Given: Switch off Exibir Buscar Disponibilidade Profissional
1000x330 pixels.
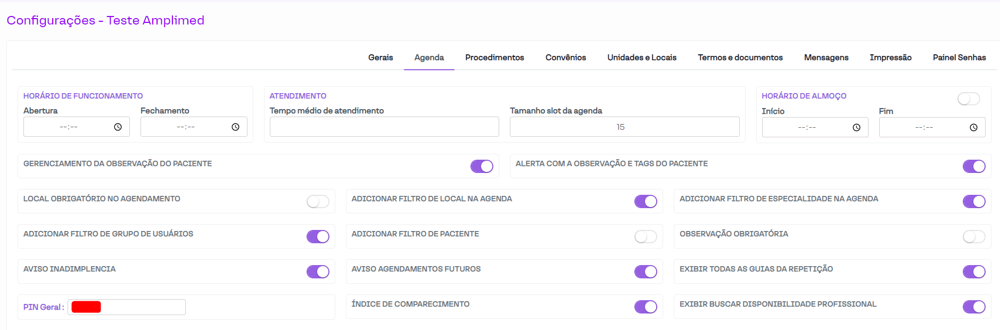Looking at the screenshot, I should coord(973,307).
